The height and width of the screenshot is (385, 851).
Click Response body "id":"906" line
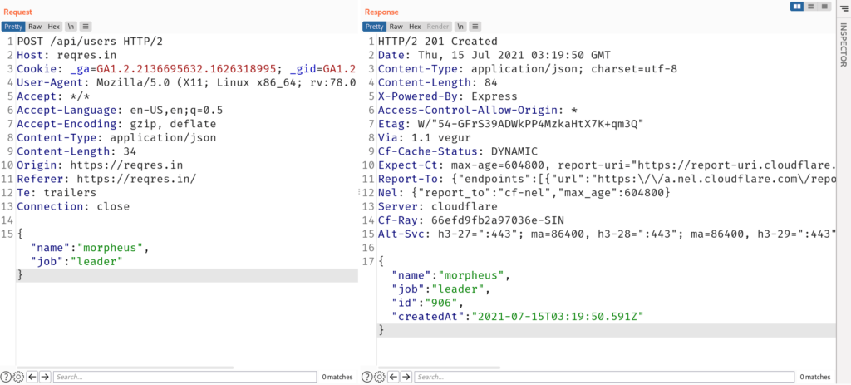(428, 303)
